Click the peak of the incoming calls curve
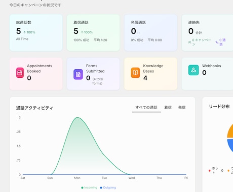The image size is (233, 192). click(77, 117)
